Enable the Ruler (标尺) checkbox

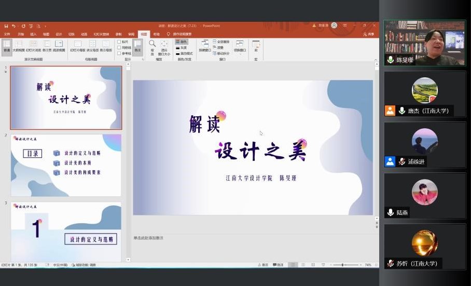(x=119, y=42)
